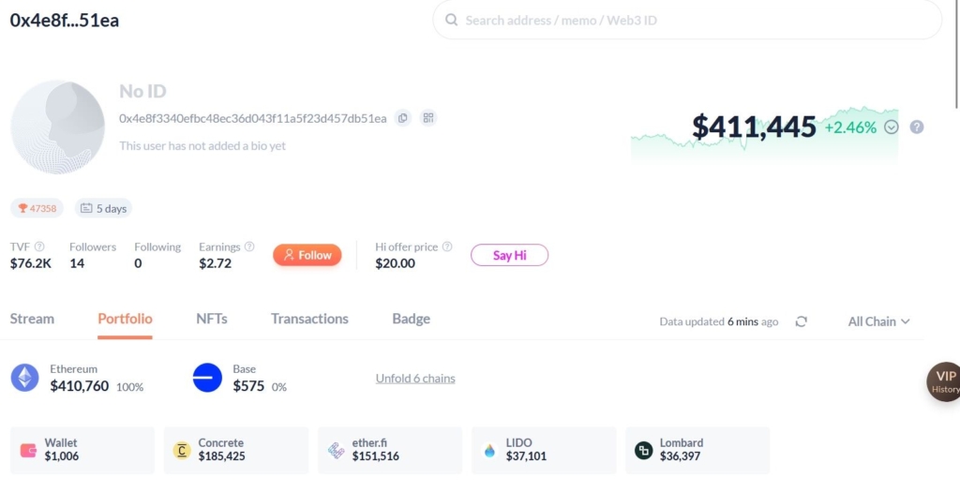Expand the percent change dropdown arrow
The width and height of the screenshot is (960, 493).
(892, 127)
